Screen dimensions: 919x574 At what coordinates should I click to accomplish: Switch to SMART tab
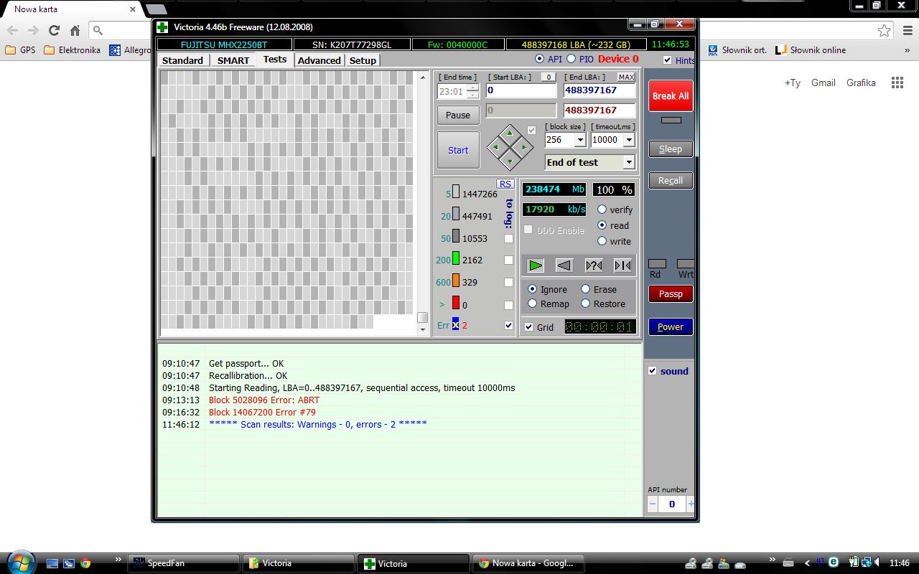pos(233,60)
